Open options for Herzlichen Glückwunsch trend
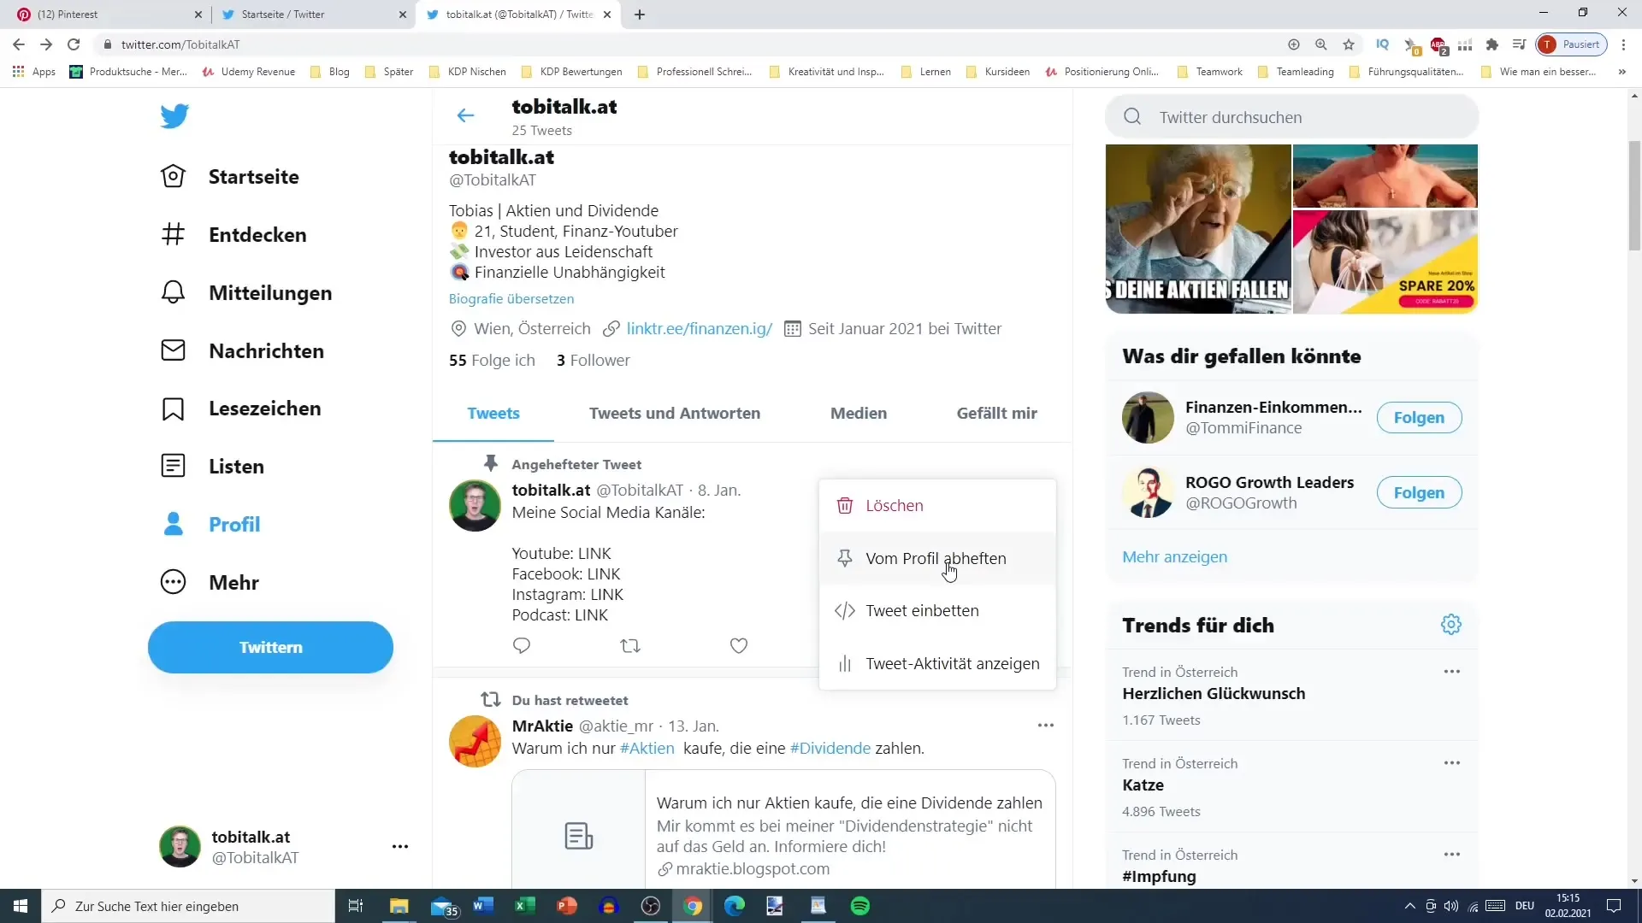The height and width of the screenshot is (923, 1642). tap(1452, 672)
